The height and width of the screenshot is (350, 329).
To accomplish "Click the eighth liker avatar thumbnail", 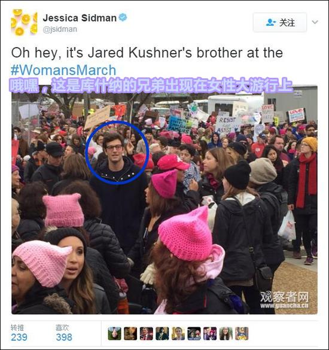I will [226, 333].
